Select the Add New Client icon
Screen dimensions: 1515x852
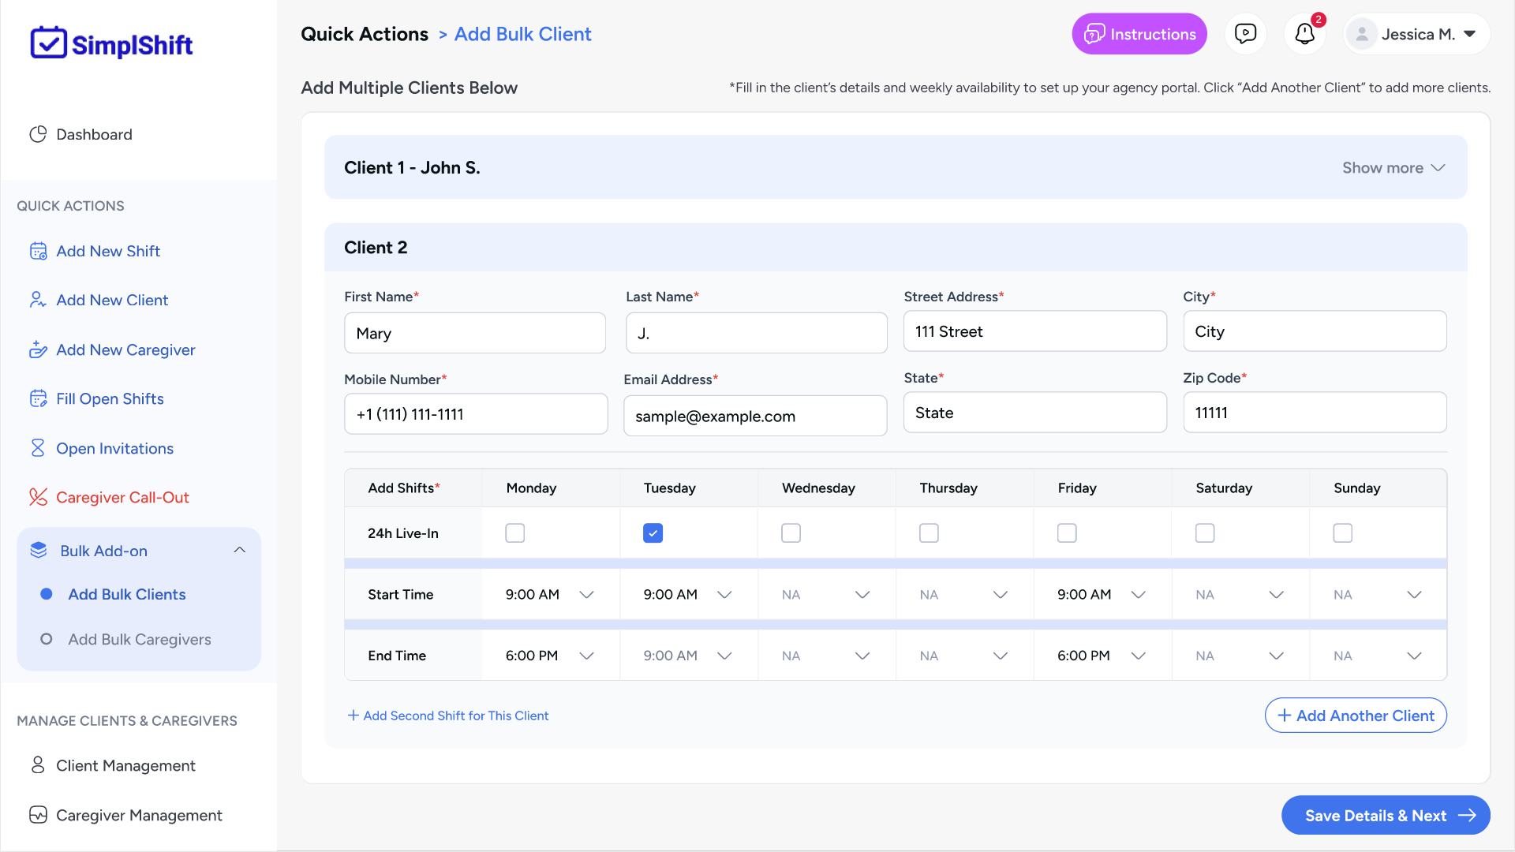tap(37, 300)
